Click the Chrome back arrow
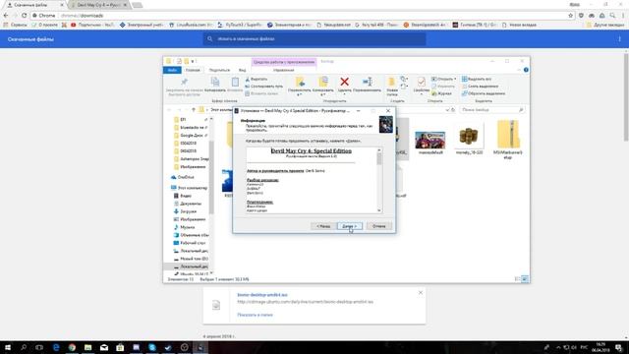 coord(6,16)
